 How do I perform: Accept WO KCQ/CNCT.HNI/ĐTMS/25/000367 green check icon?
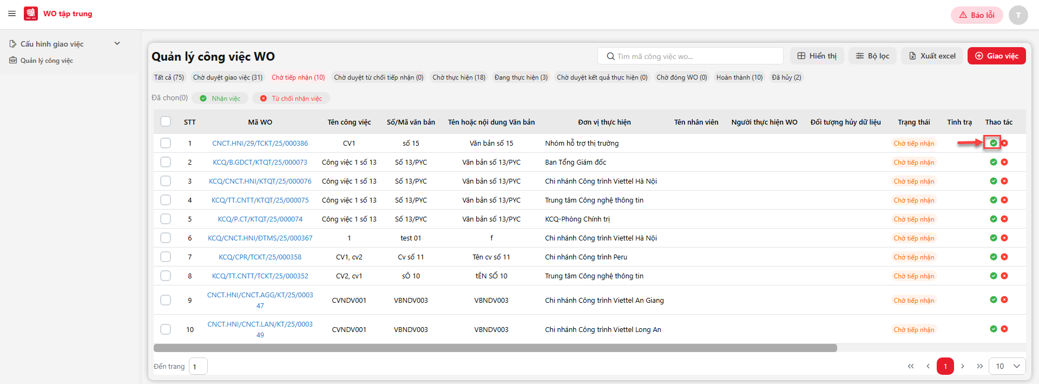(993, 238)
